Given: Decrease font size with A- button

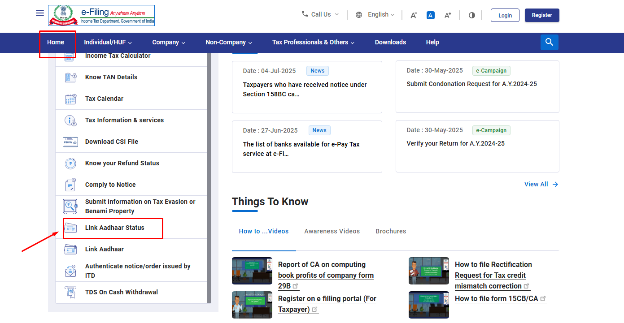Looking at the screenshot, I should pos(414,15).
